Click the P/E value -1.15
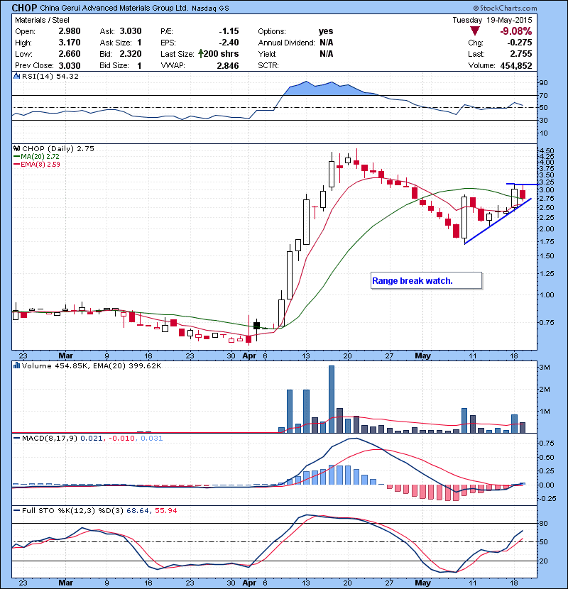 [x=229, y=31]
